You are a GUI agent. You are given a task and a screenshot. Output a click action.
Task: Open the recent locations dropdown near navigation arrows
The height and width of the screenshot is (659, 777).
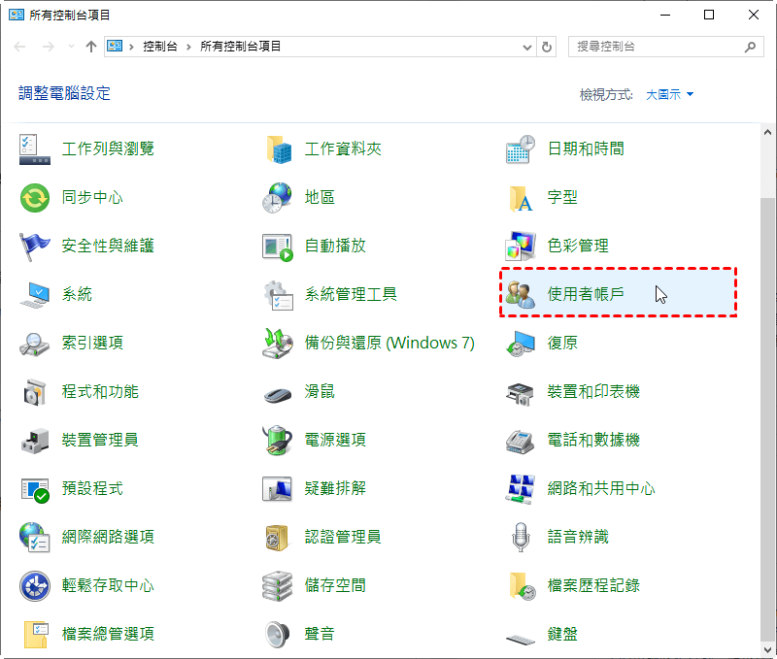[71, 47]
